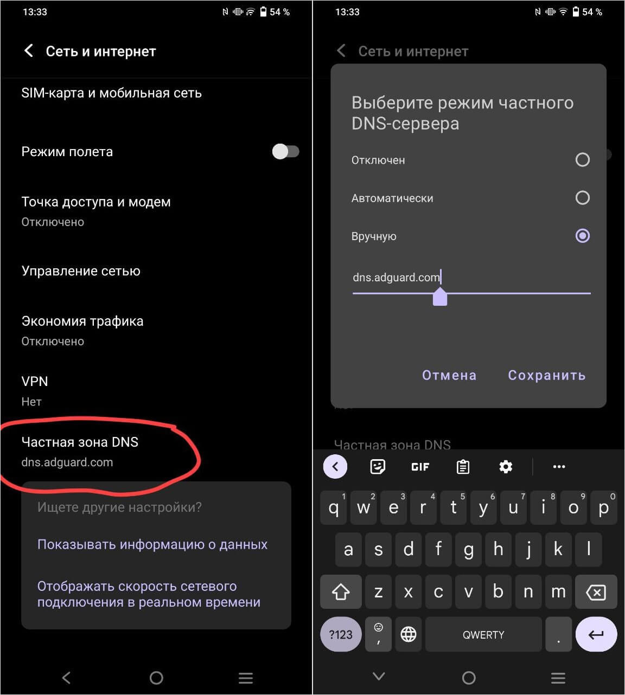Toggle the Режим полета switch
This screenshot has width=625, height=695.
[285, 151]
